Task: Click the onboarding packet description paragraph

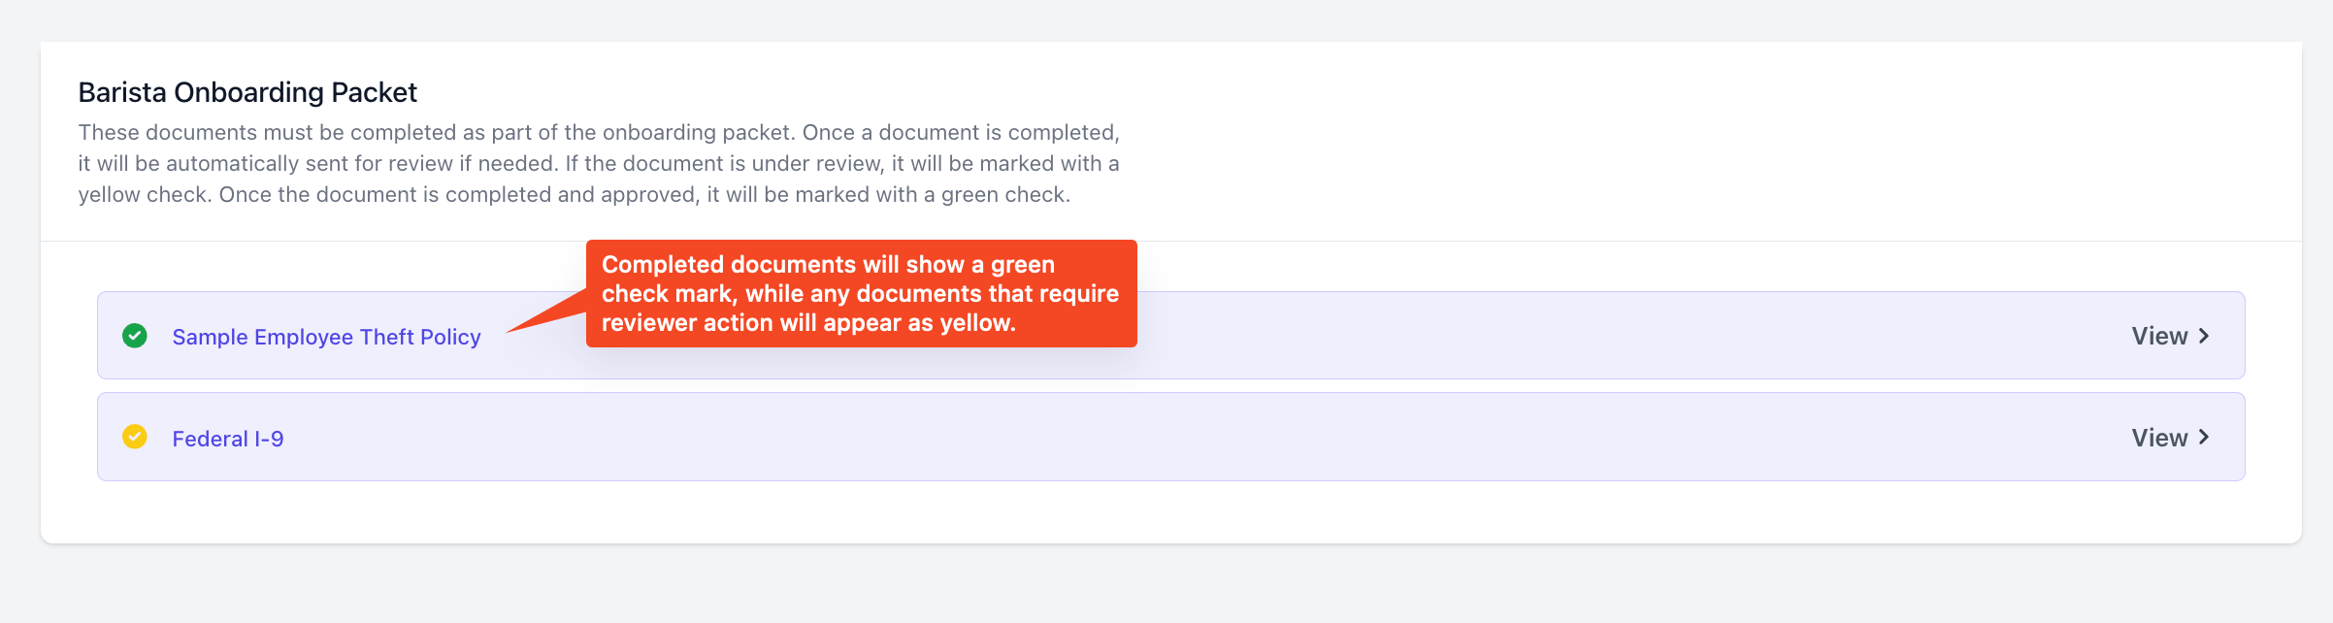Action: [599, 163]
